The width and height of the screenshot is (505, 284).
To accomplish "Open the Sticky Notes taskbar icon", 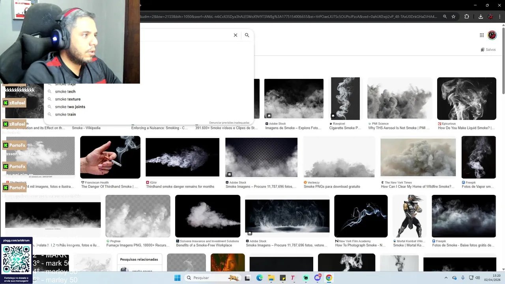I will click(282, 278).
